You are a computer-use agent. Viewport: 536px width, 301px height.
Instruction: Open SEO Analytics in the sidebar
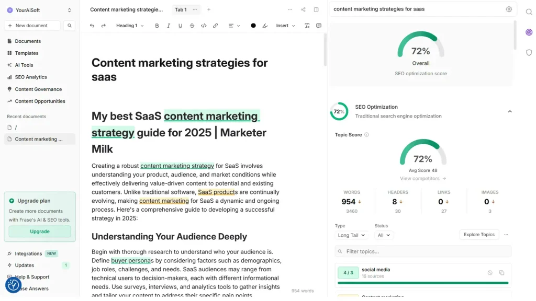pyautogui.click(x=31, y=77)
